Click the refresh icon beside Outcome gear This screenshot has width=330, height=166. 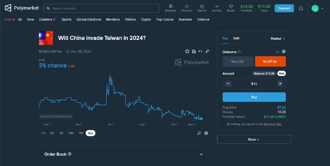coord(277,52)
